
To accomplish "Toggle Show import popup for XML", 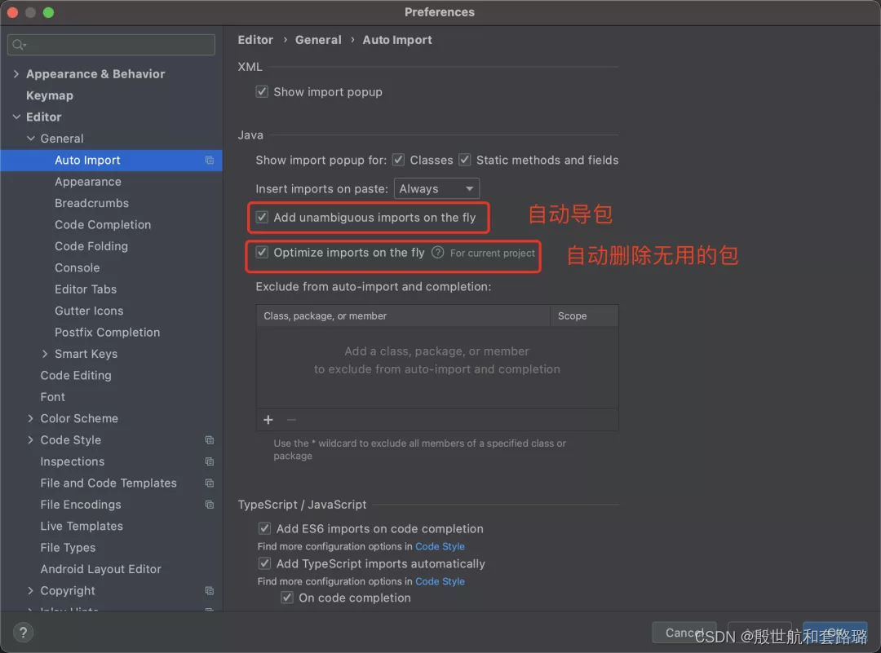I will click(262, 91).
